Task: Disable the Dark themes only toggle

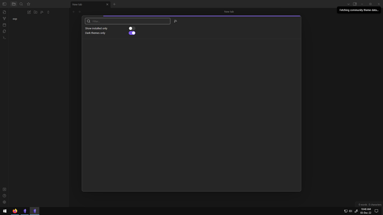Action: (x=132, y=33)
